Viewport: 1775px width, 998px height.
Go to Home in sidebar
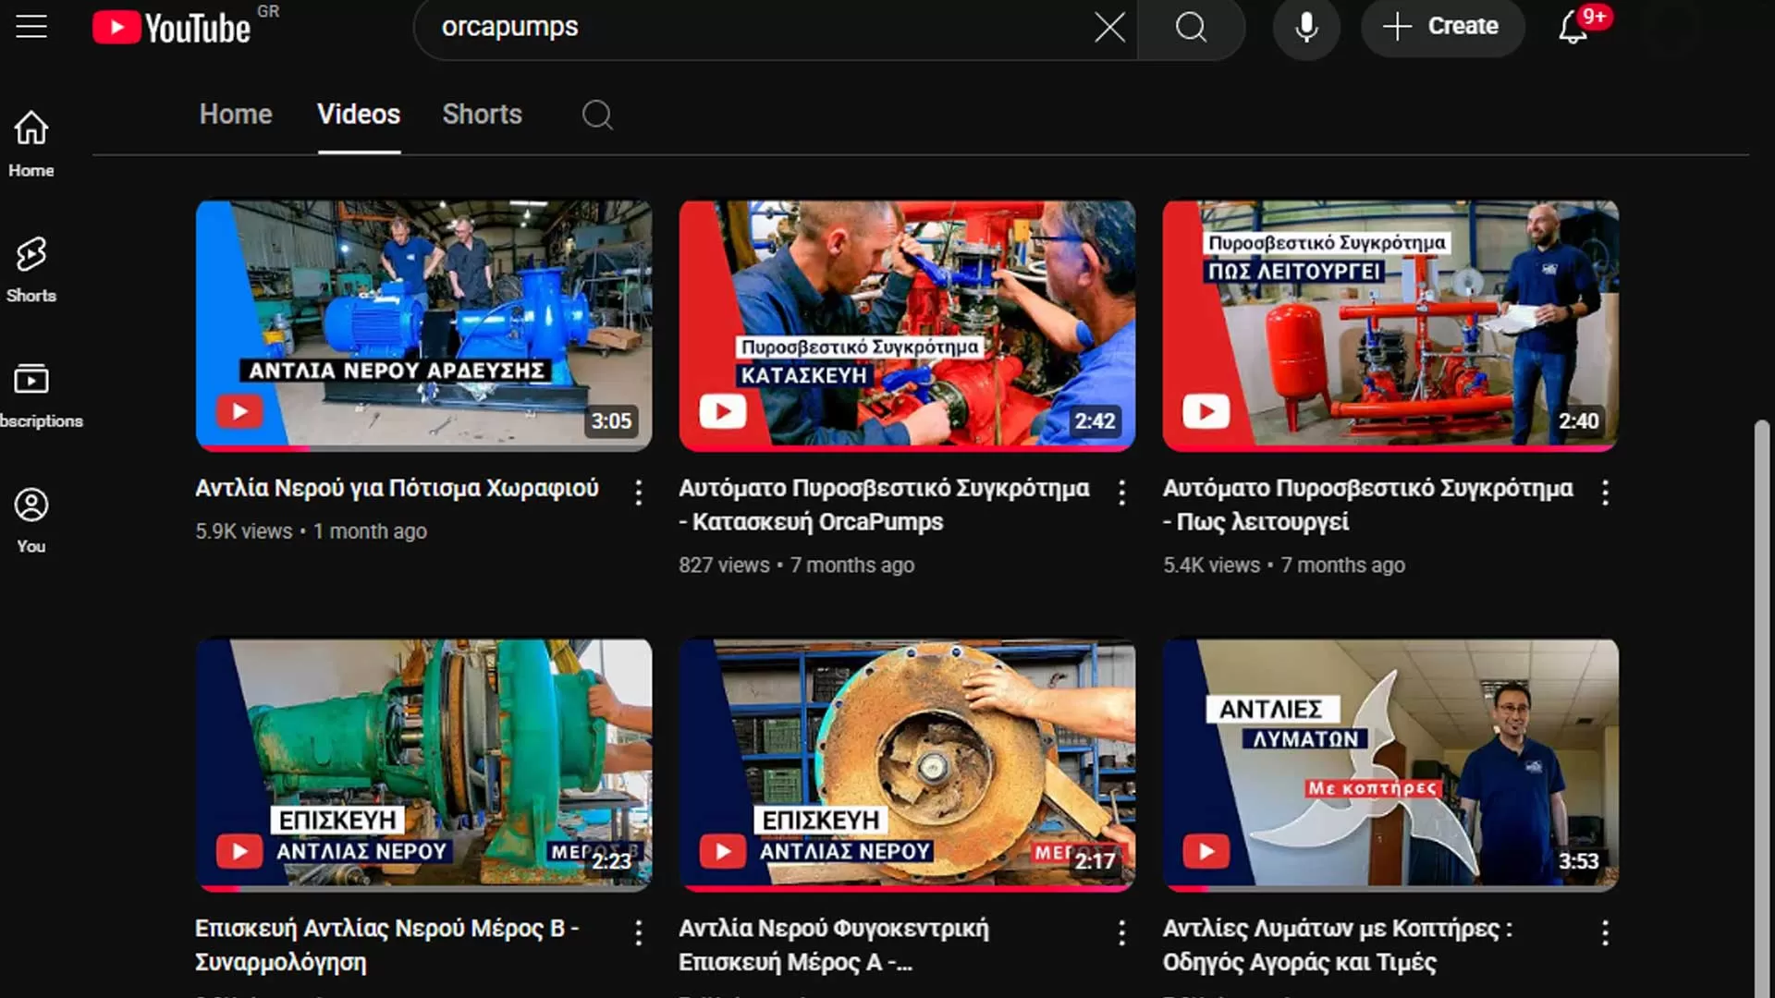click(31, 143)
